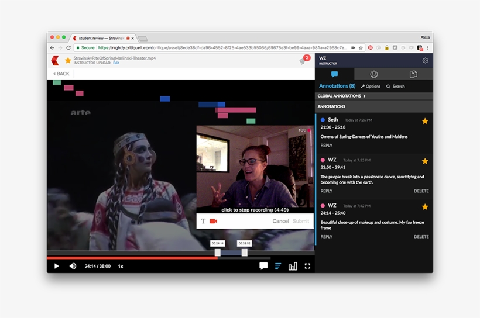Close the student review browser tab
480x318 pixels.
132,38
